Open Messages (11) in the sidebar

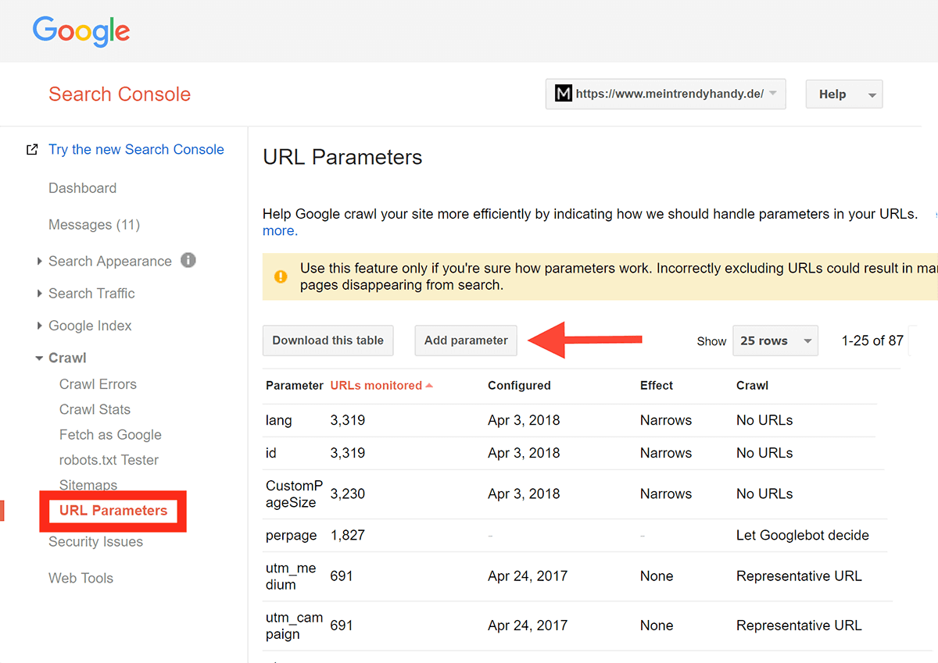click(94, 225)
